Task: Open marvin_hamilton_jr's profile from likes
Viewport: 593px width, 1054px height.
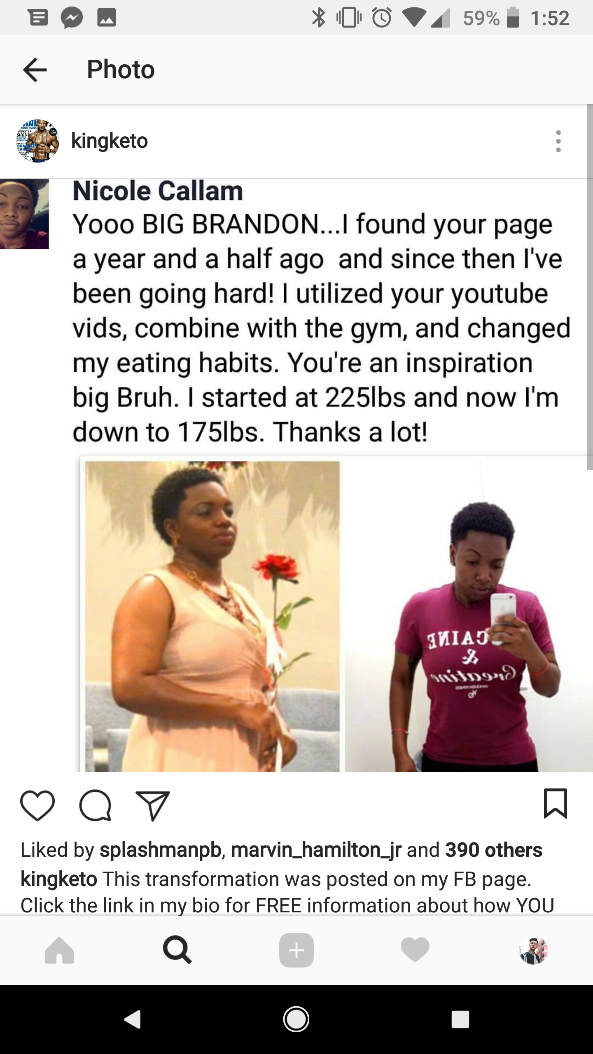Action: coord(316,850)
